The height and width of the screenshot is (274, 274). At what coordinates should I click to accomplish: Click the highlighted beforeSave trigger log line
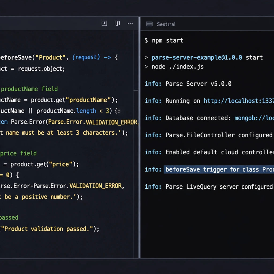pos(219,169)
